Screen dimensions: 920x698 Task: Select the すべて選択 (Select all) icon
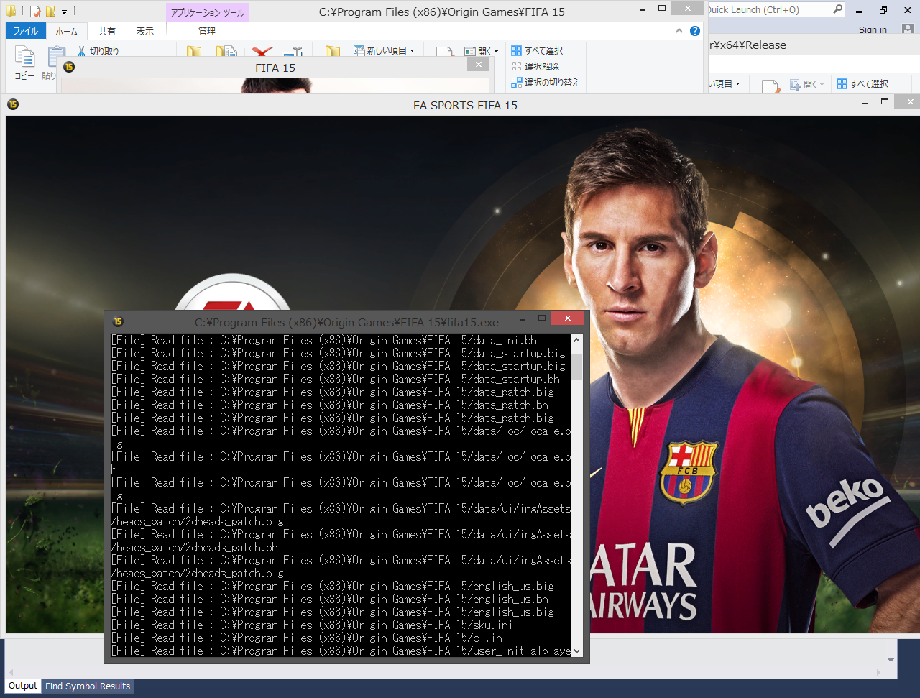(517, 50)
